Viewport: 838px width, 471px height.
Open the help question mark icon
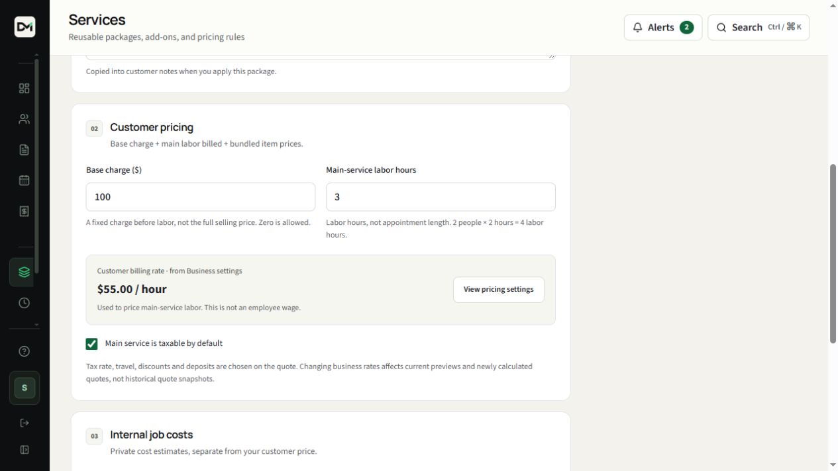[x=25, y=351]
